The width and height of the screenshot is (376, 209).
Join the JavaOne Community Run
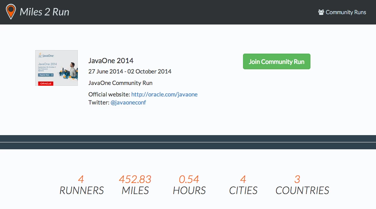[276, 62]
